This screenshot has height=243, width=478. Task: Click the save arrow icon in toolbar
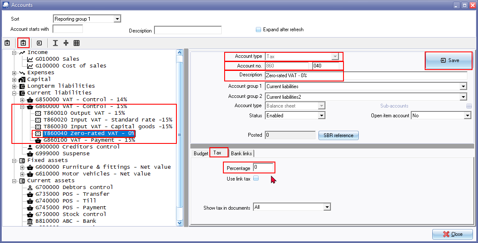point(39,43)
